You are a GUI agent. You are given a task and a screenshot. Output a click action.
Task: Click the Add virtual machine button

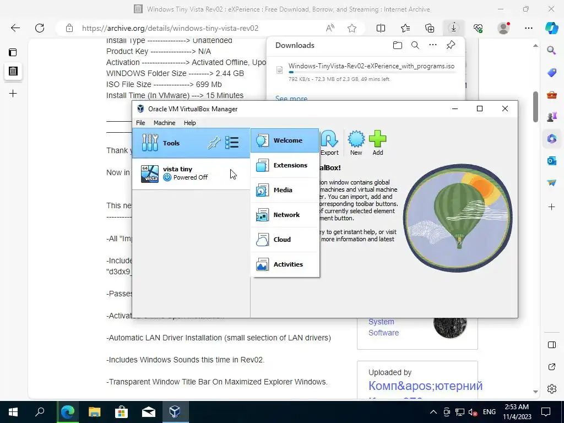pyautogui.click(x=378, y=143)
